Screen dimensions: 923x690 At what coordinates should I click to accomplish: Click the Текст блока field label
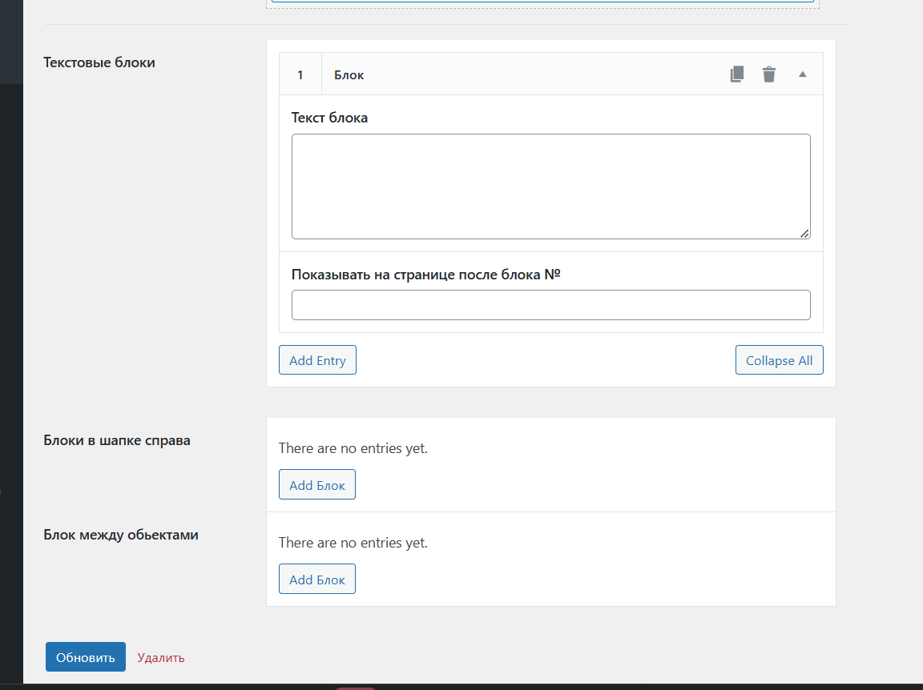330,118
